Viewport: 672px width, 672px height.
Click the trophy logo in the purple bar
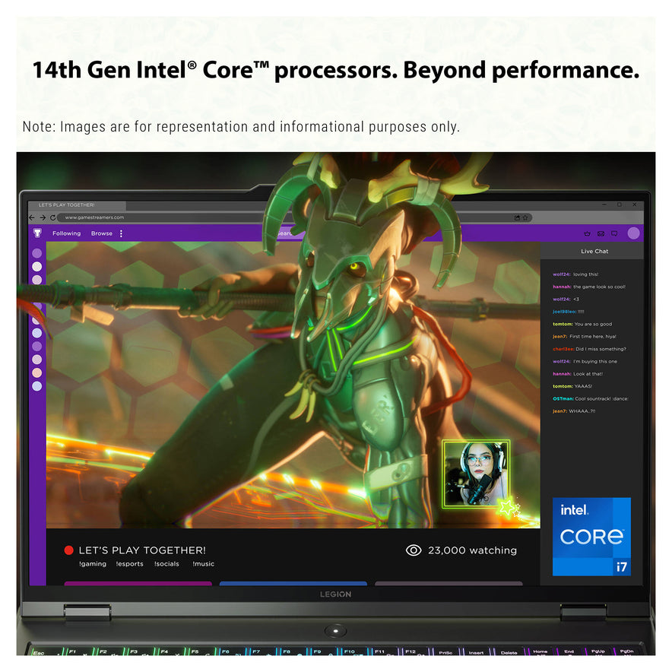pos(37,233)
